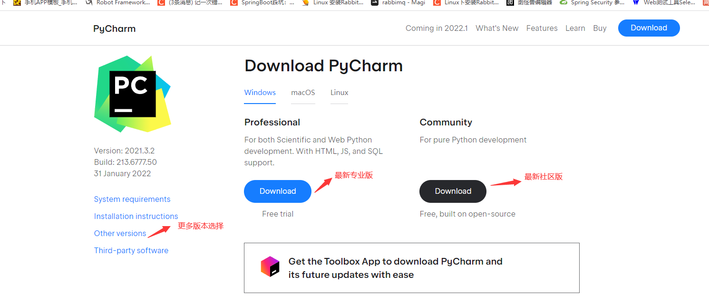
Task: Click the PyCharm PC product logo image
Action: (x=133, y=94)
